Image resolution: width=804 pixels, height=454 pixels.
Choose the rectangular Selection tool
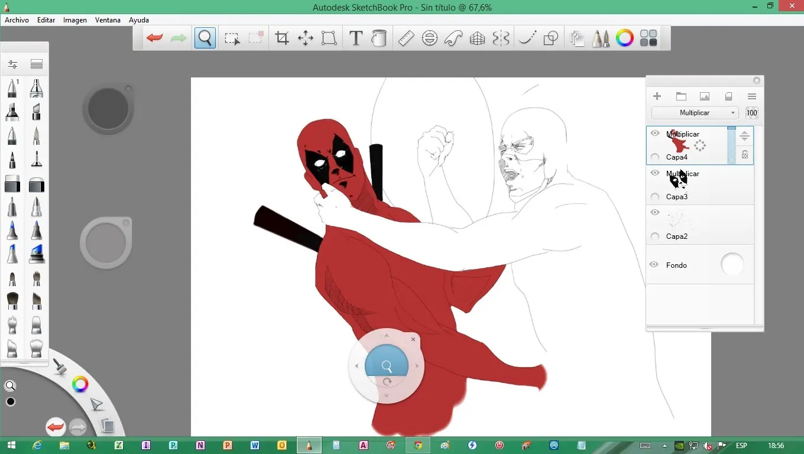click(x=232, y=38)
